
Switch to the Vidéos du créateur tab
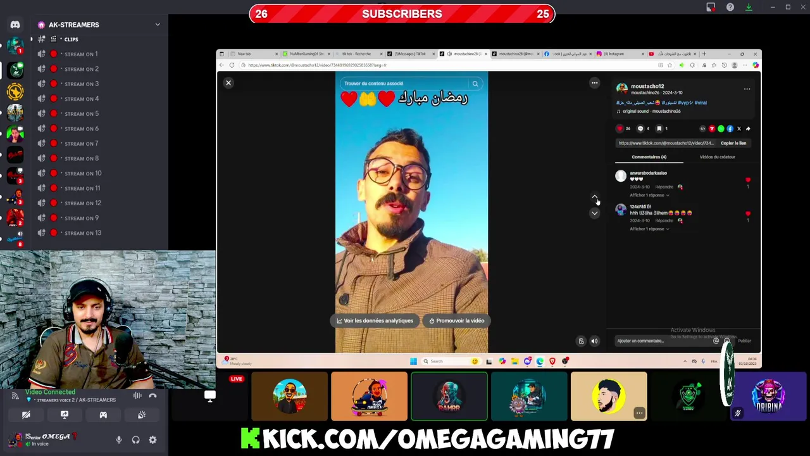(718, 157)
